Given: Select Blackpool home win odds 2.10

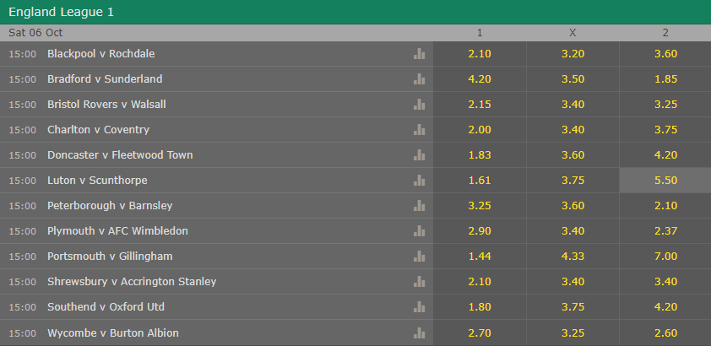Looking at the screenshot, I should pos(480,54).
